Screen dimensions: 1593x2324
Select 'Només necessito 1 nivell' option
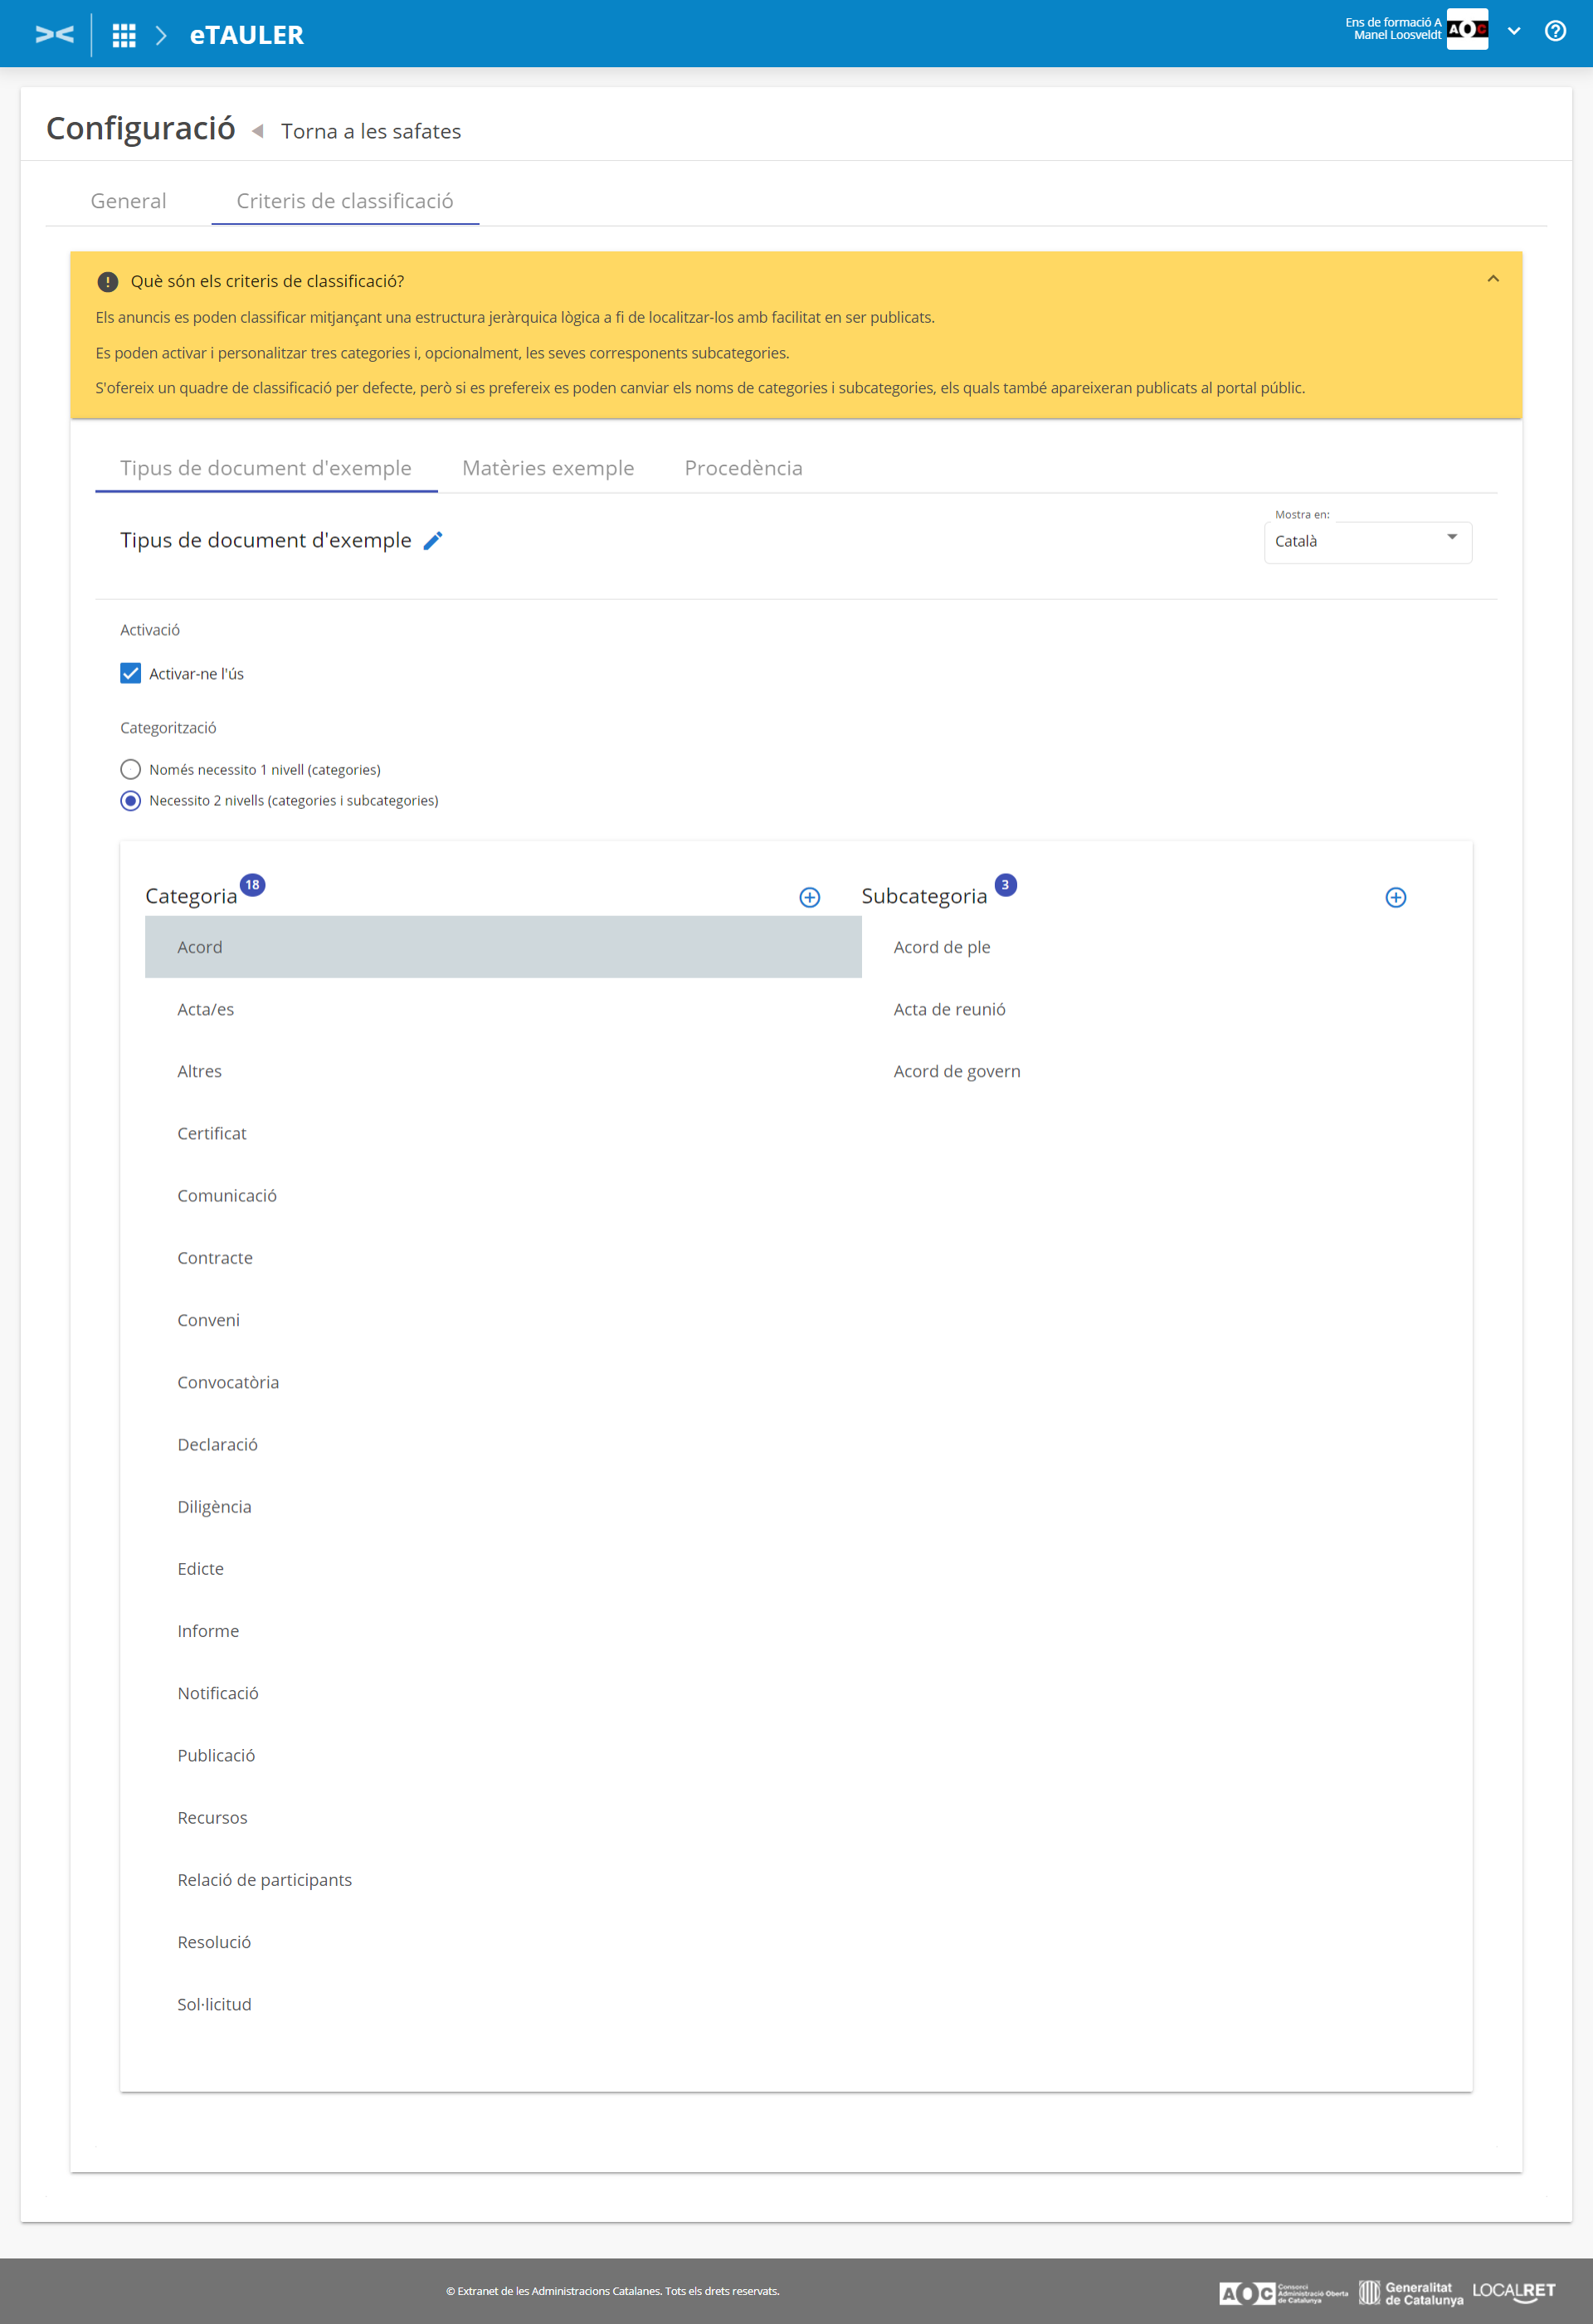131,770
